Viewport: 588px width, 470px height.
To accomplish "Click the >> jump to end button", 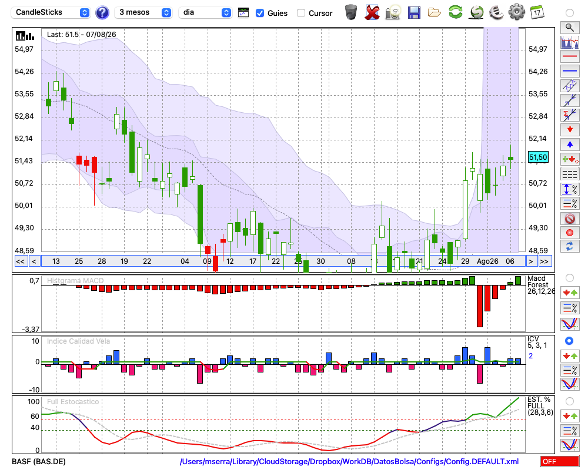I will [x=544, y=261].
